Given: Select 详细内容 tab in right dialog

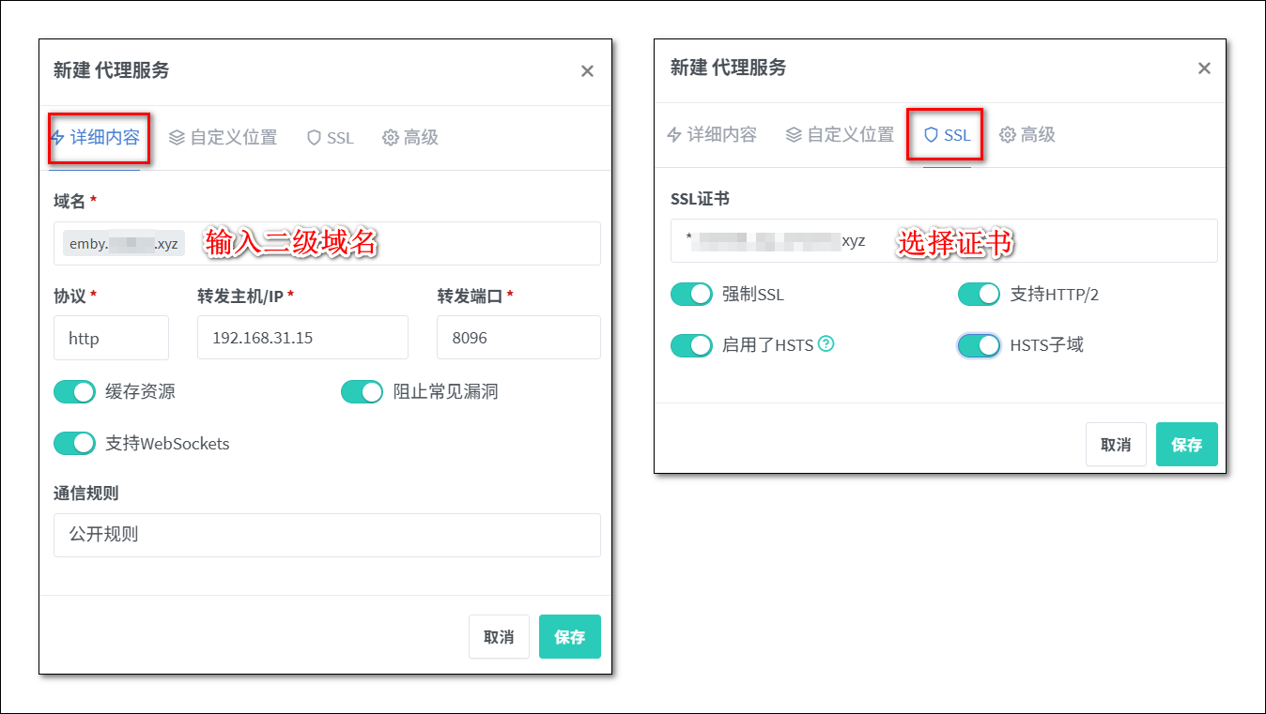Looking at the screenshot, I should point(711,135).
